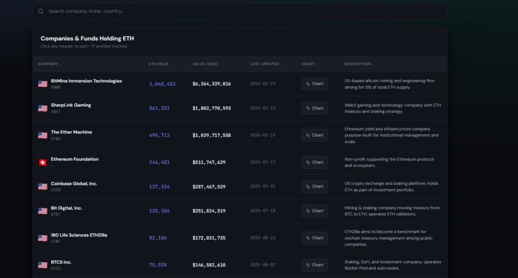Sort table by Company header
The image size is (518, 278).
point(48,64)
